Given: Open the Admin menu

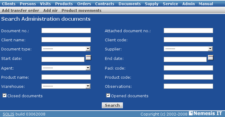Looking at the screenshot, I should 188,4.
